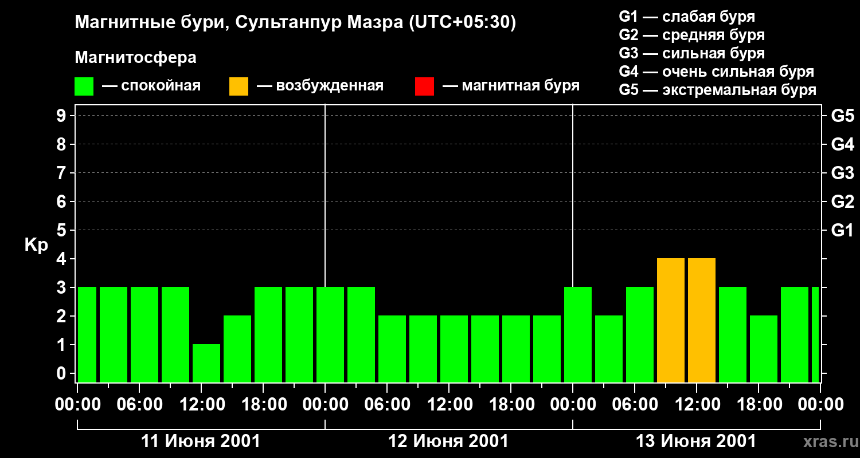The height and width of the screenshot is (458, 860).
Task: Click the green 'спокойная' legend swatch
Action: (84, 86)
